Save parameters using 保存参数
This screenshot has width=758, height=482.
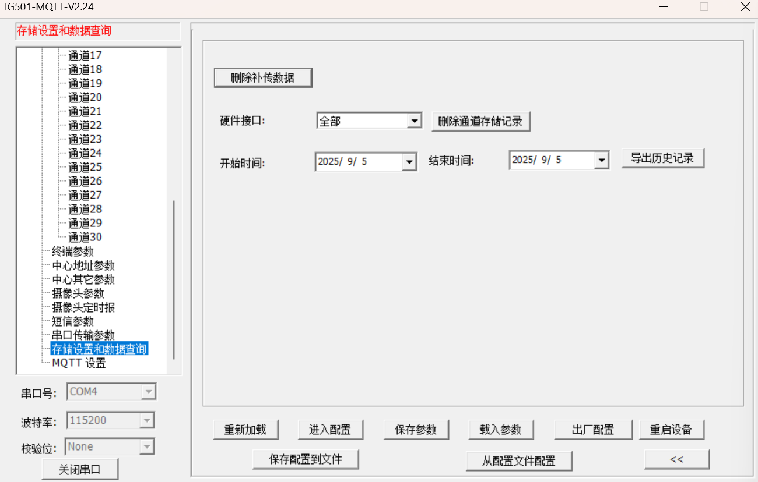click(x=416, y=429)
